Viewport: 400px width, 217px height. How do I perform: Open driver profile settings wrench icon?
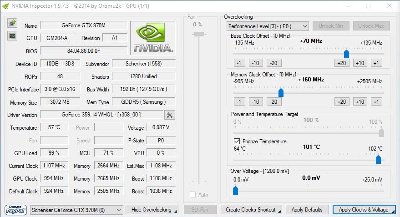(170, 115)
